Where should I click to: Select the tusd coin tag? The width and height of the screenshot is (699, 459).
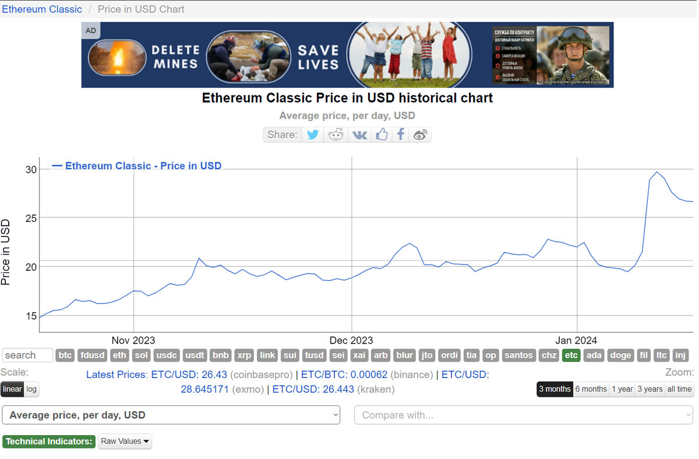pos(315,355)
